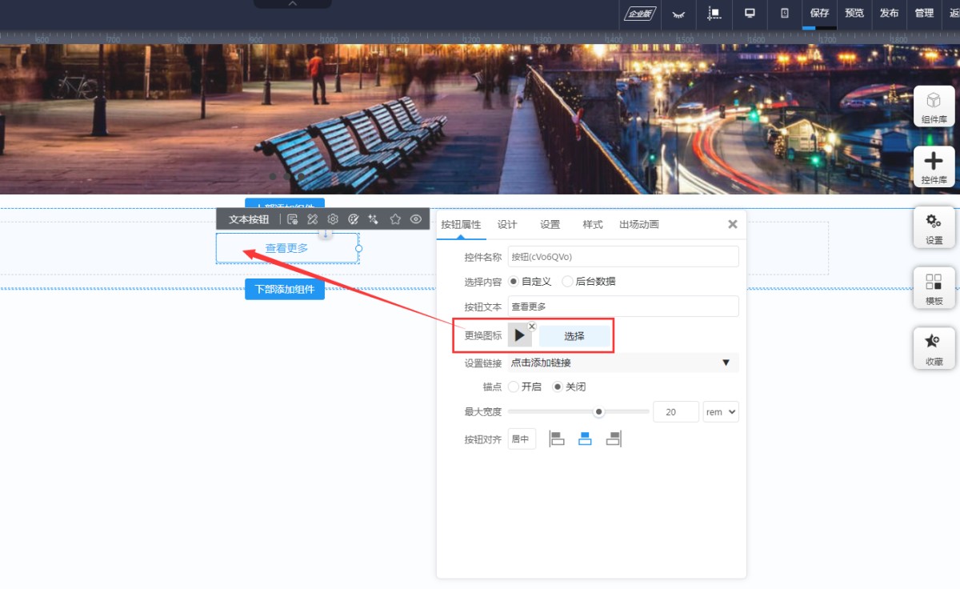Switch to the 出场动画 tab

click(638, 225)
